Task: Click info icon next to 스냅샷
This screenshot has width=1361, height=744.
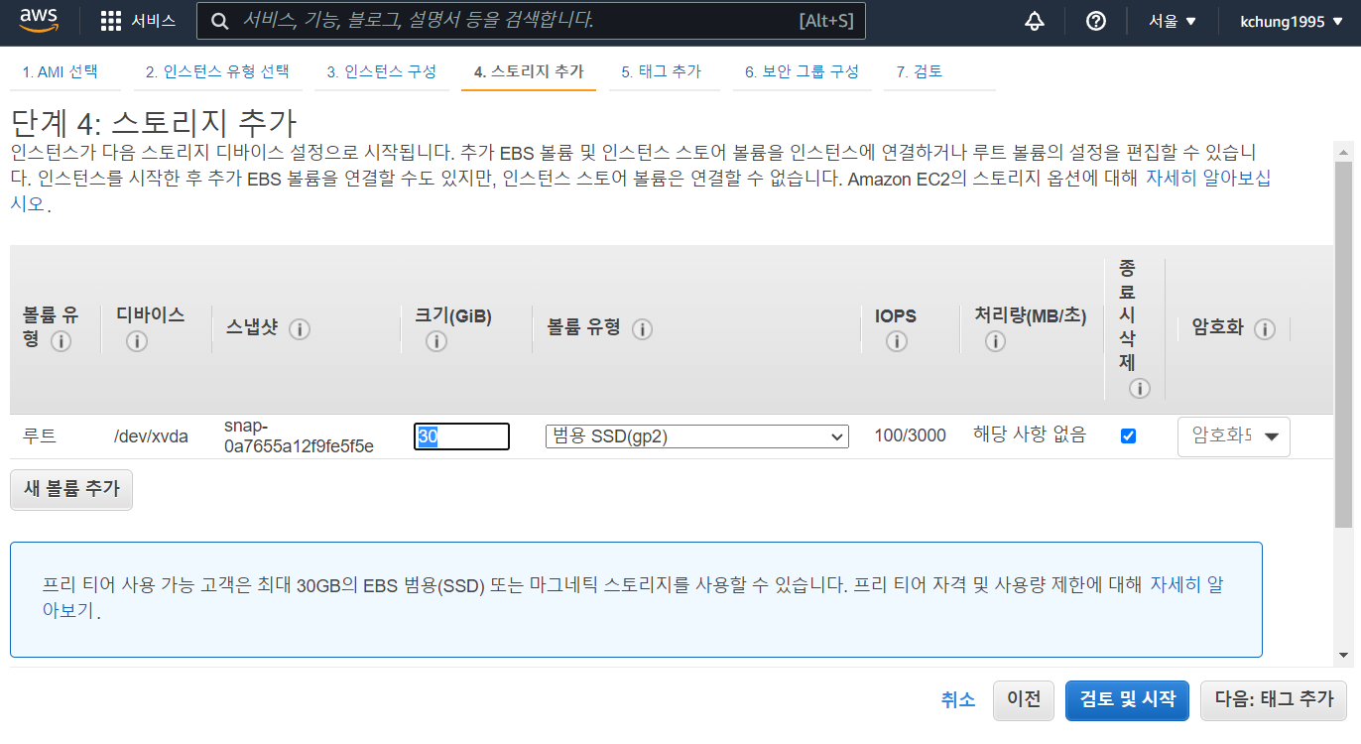Action: click(x=300, y=328)
